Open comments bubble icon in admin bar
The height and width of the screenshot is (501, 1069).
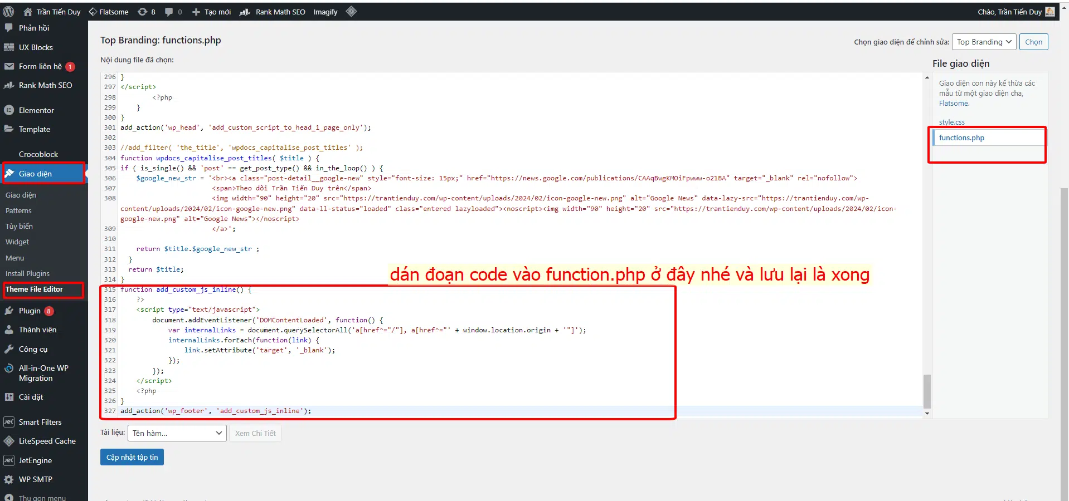tap(169, 12)
